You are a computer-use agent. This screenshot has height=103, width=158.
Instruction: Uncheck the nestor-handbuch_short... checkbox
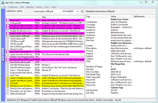8,80
